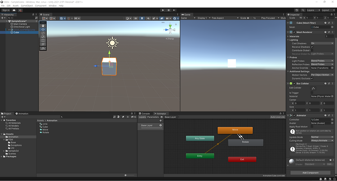Open Motion Vectors dropdown
This screenshot has width=337, height=181.
pos(322,75)
